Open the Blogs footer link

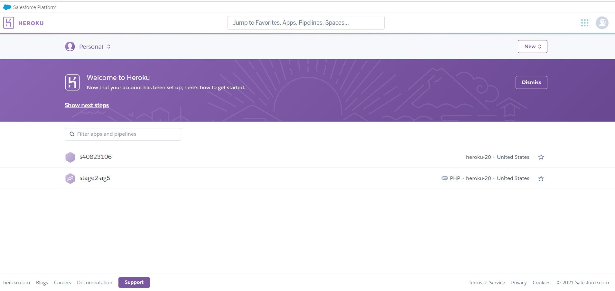[x=42, y=283]
